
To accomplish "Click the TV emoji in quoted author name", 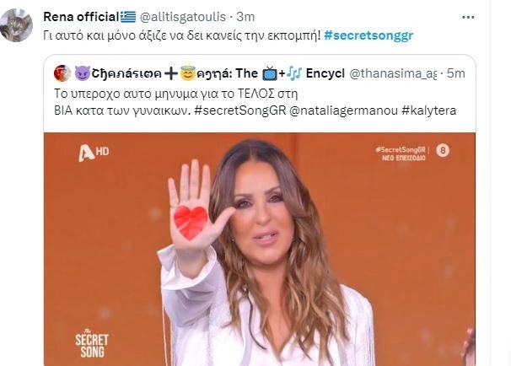I will pos(270,73).
